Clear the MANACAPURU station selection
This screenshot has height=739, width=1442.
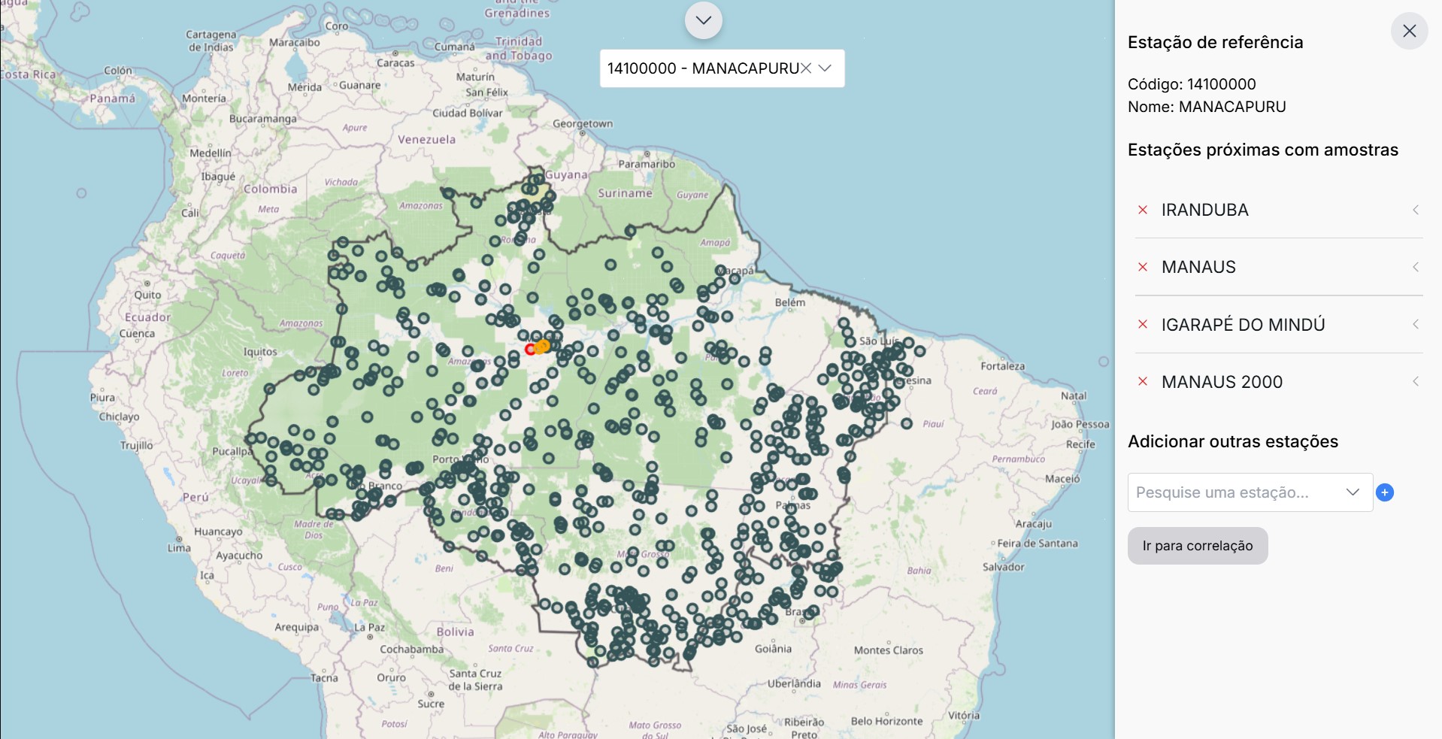(805, 68)
